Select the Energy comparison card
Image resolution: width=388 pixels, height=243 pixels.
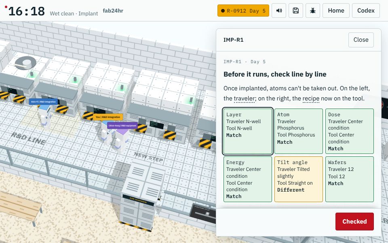pyautogui.click(x=248, y=179)
